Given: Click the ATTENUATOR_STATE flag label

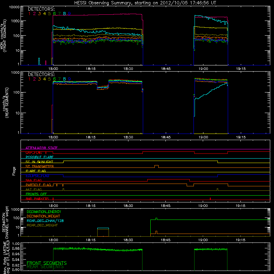Looking at the screenshot, I should [41, 148].
